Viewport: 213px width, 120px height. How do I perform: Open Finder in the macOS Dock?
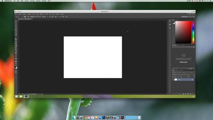[74, 118]
